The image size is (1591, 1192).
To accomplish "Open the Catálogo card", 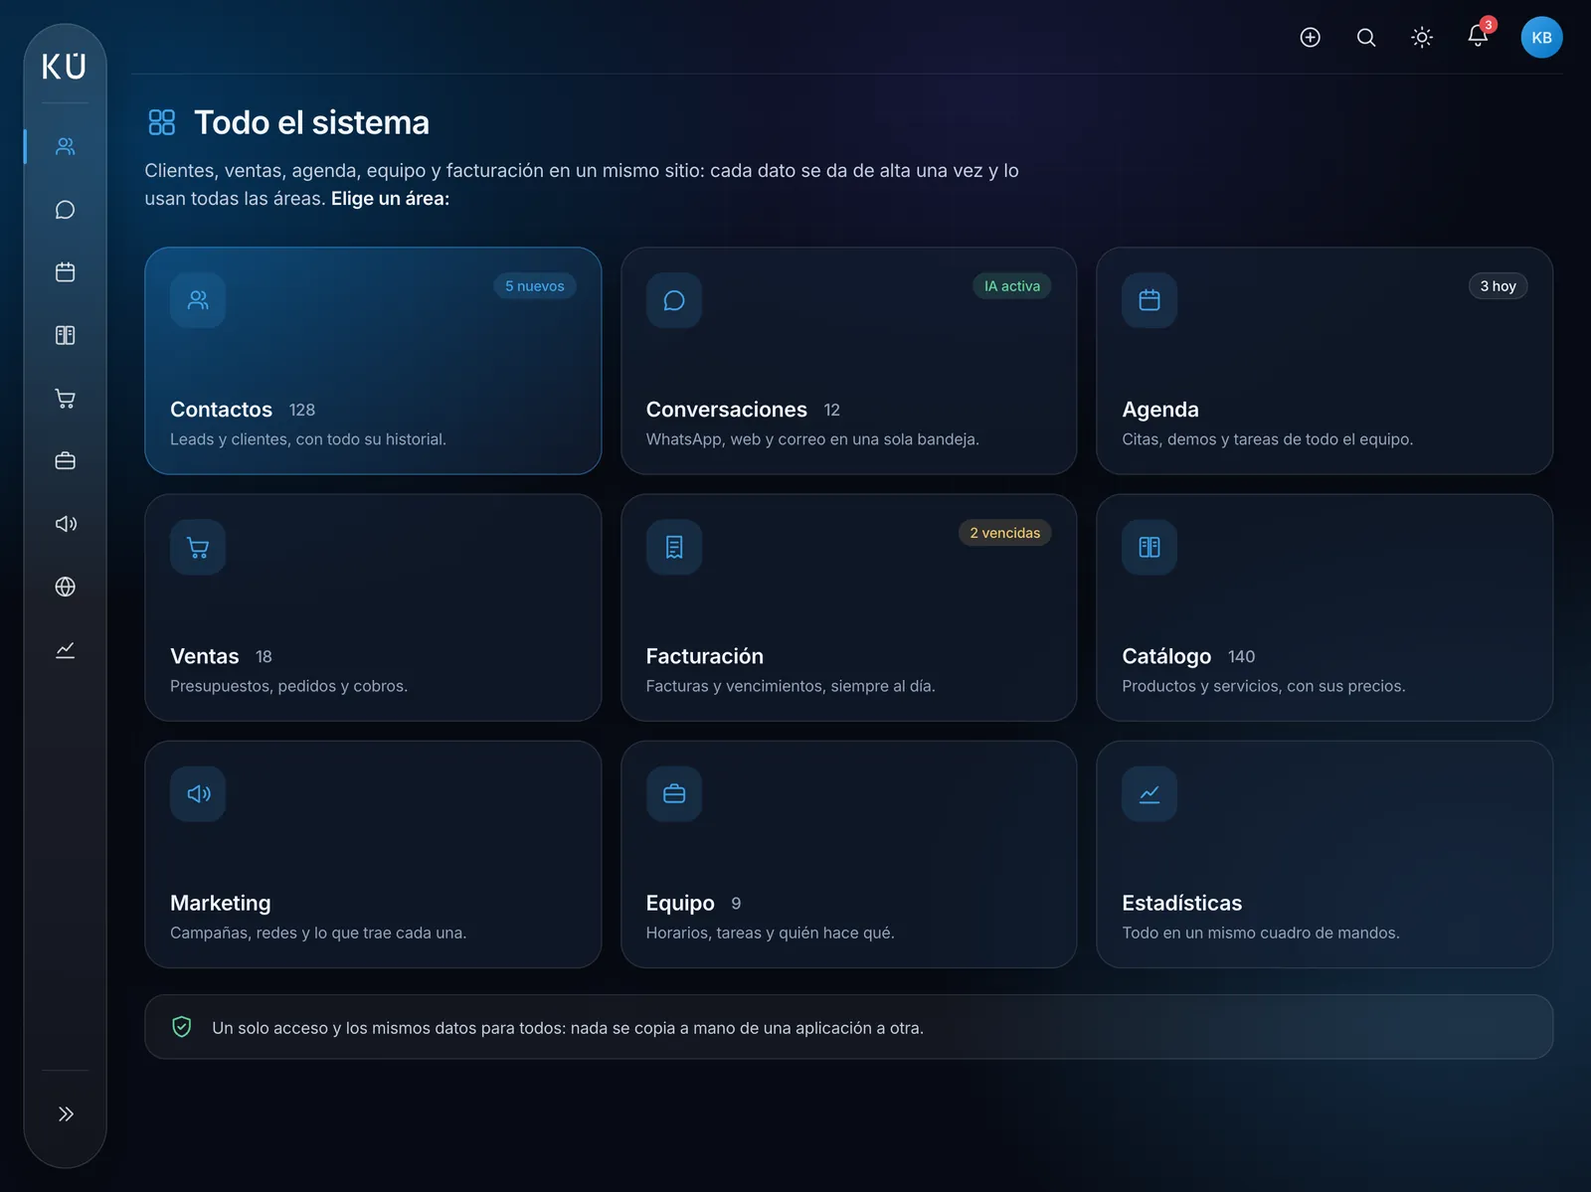I will pyautogui.click(x=1325, y=607).
